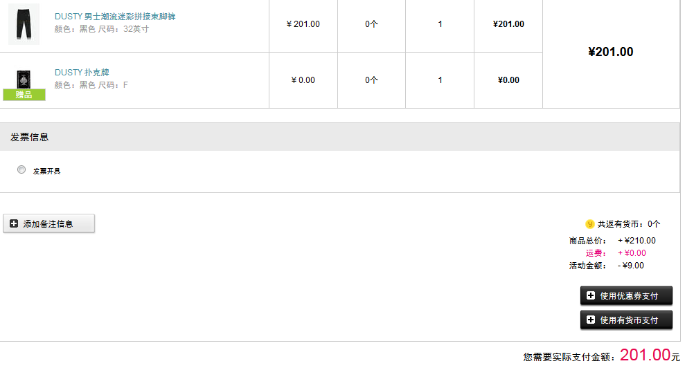Viewport: 685px width, 368px height.
Task: Click the plus icon on 使用优惠券支付
Action: click(x=591, y=295)
